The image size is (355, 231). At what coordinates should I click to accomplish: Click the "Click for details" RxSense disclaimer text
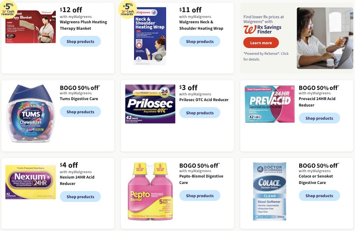(x=266, y=56)
